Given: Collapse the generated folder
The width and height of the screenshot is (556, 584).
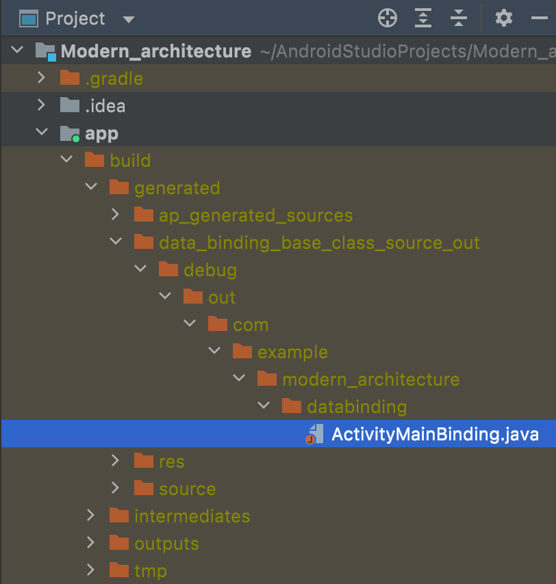Looking at the screenshot, I should pyautogui.click(x=91, y=186).
